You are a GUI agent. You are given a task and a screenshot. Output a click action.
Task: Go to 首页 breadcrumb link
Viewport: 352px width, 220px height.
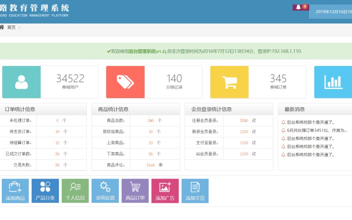11,27
